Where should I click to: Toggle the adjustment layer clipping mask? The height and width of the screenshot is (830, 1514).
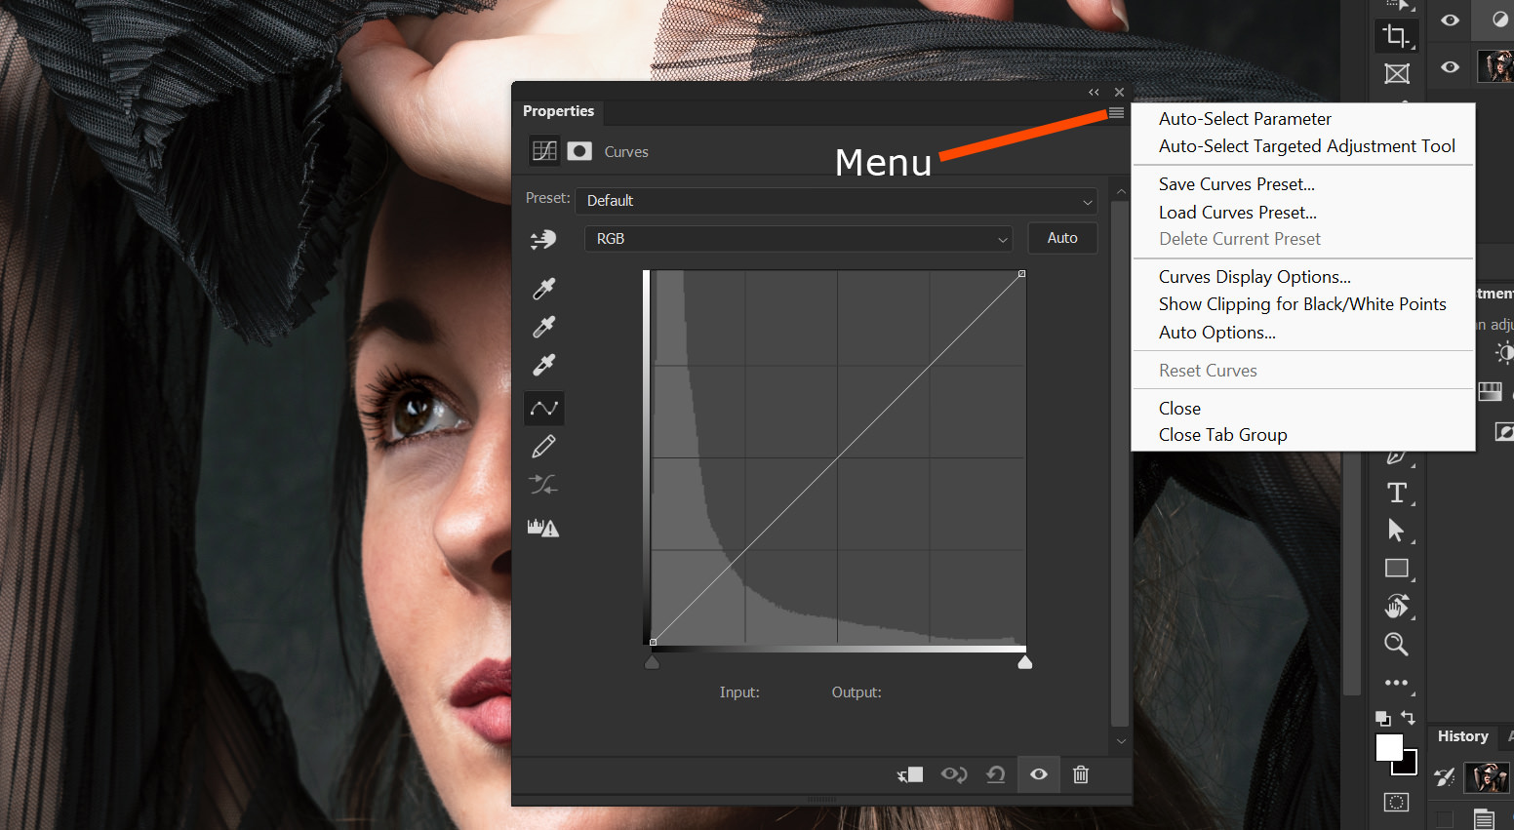[910, 773]
